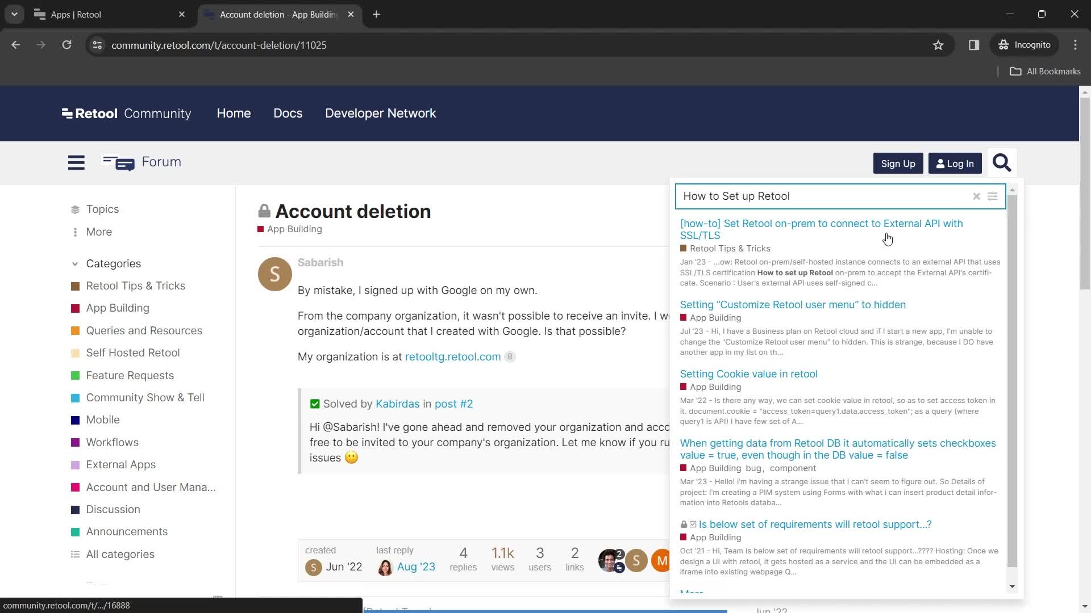Click the Forum logo icon

coord(118,163)
